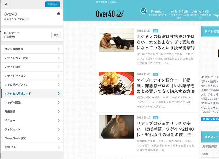Open the ウィジェット panel
This screenshot has width=219, height=159.
click(32, 129)
